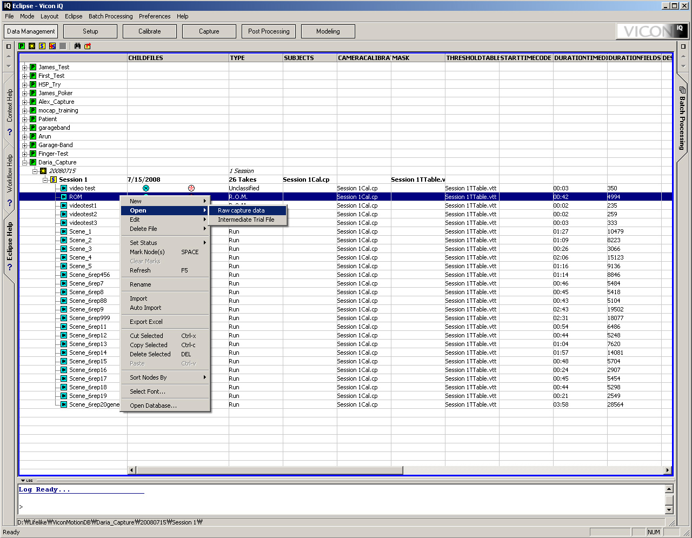Image resolution: width=692 pixels, height=538 pixels.
Task: Open the Batch Processing side tab
Action: coord(682,119)
